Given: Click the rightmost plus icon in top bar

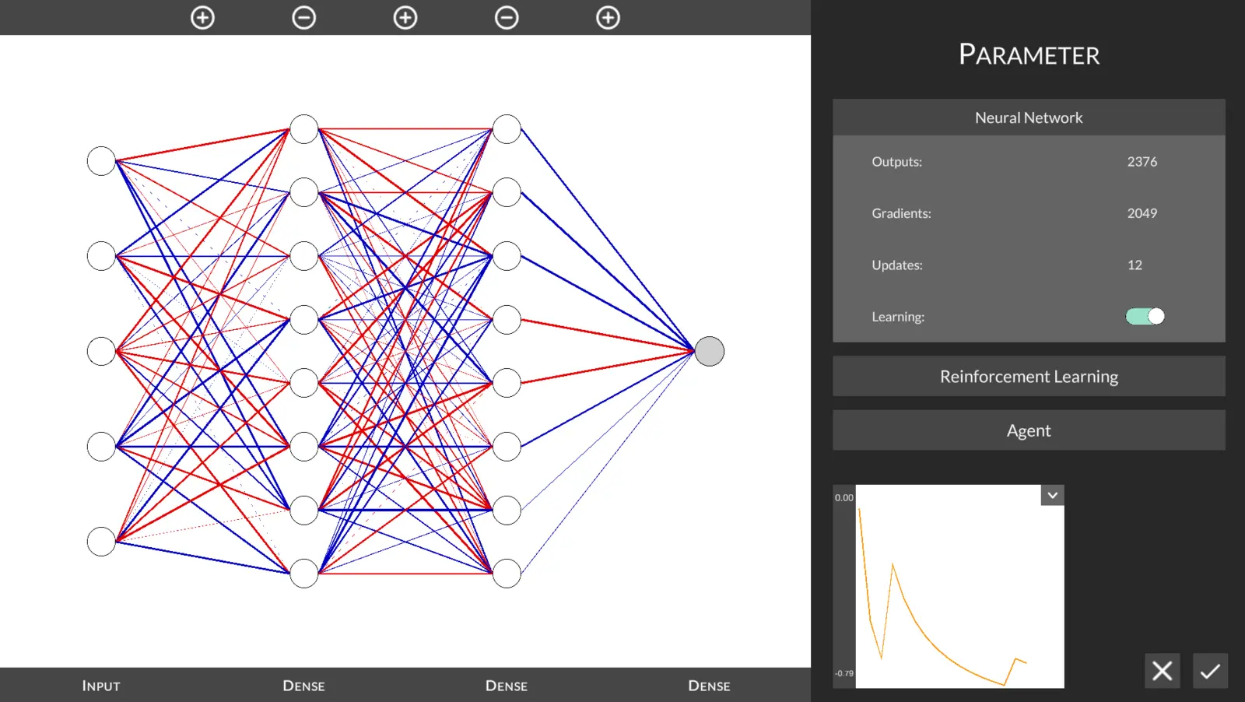Looking at the screenshot, I should pos(608,17).
